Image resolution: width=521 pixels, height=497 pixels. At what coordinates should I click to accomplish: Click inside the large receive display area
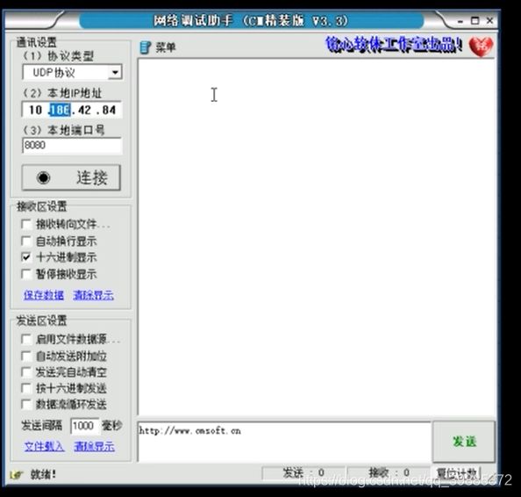tap(317, 237)
